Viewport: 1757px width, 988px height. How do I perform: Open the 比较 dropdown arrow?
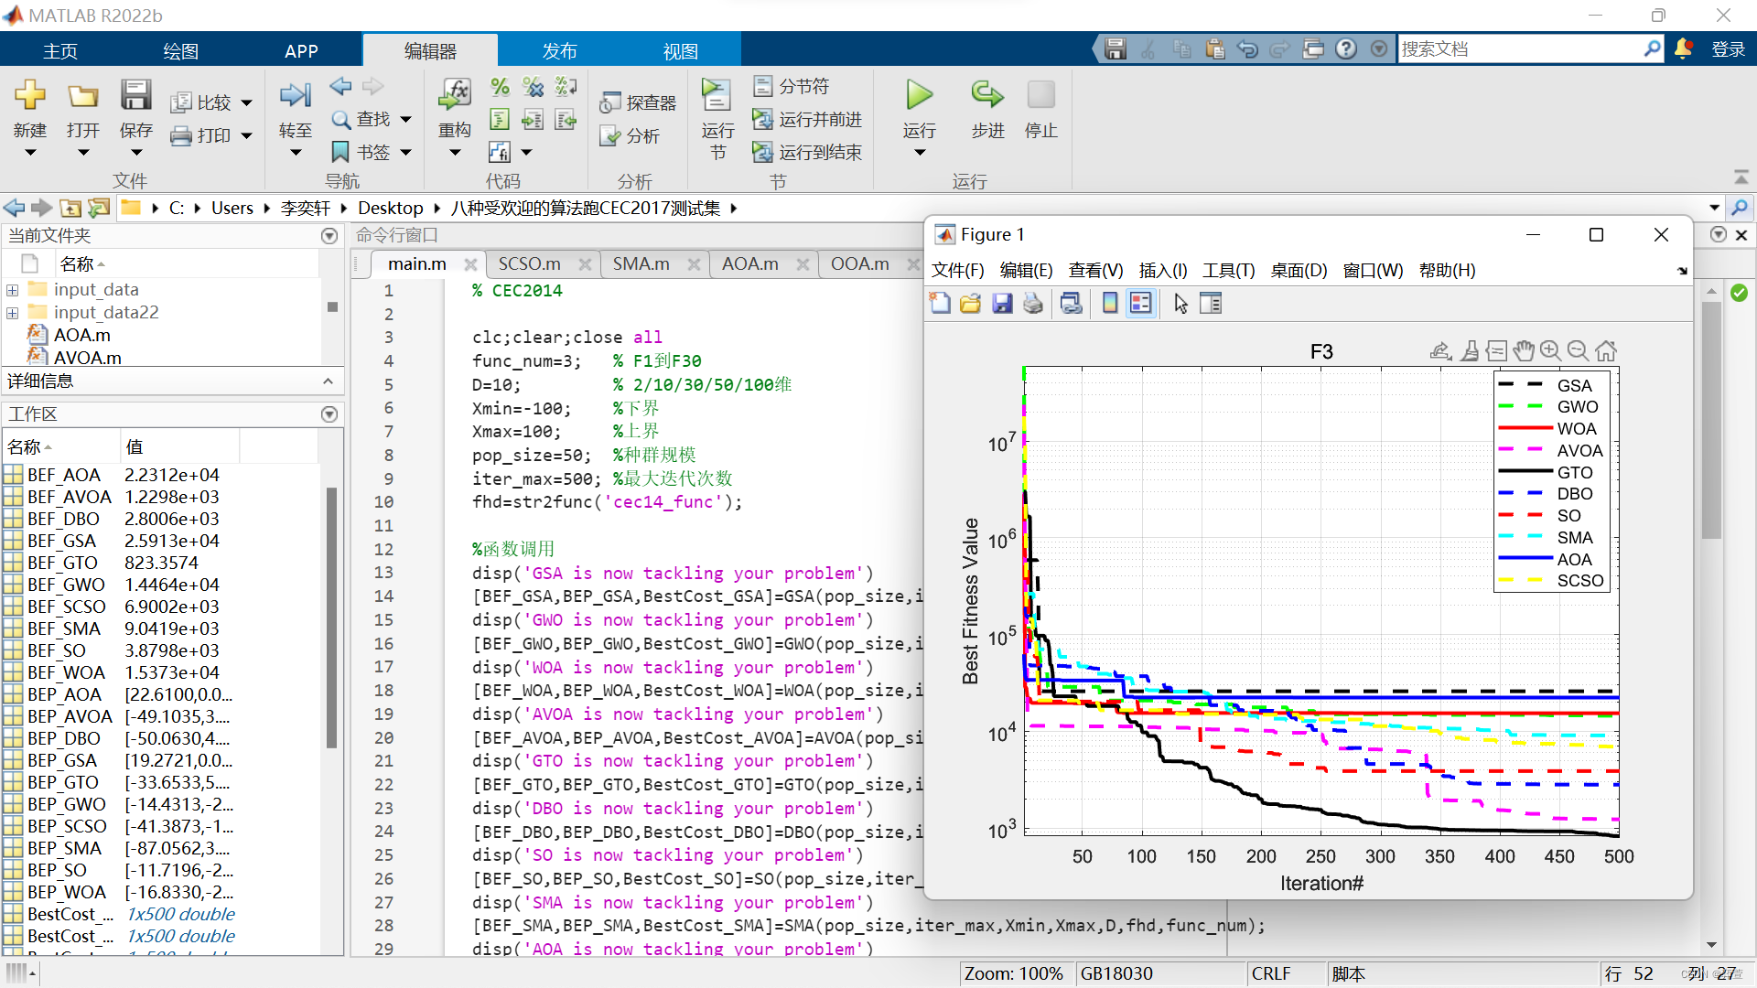246,103
